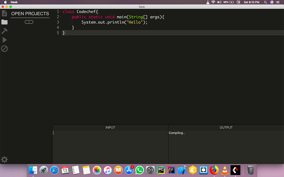Stop execution with the cancel circle icon
The height and width of the screenshot is (177, 284).
[x=5, y=48]
